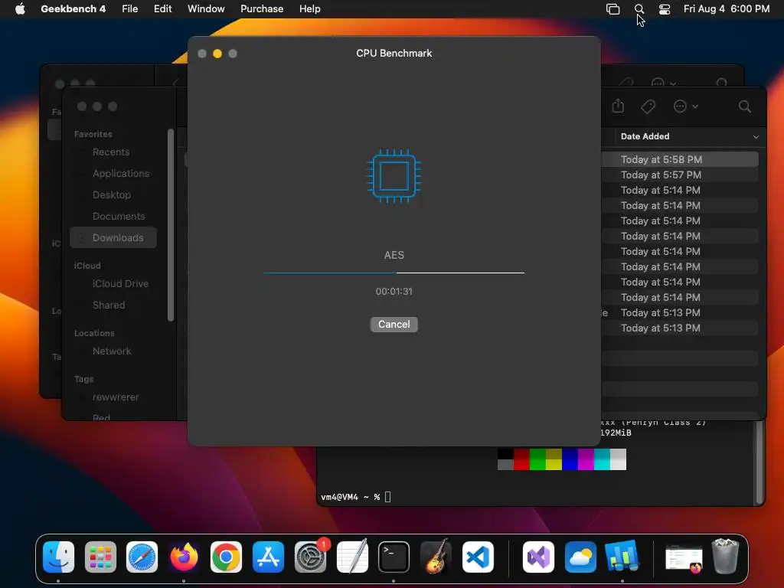This screenshot has height=588, width=784.
Task: Select Downloads in Finder sidebar
Action: click(x=113, y=237)
